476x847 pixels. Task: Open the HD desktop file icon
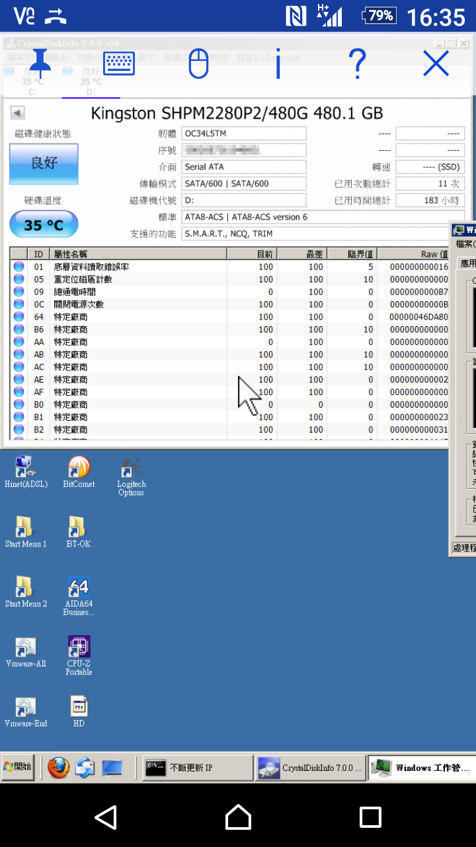coord(79,711)
